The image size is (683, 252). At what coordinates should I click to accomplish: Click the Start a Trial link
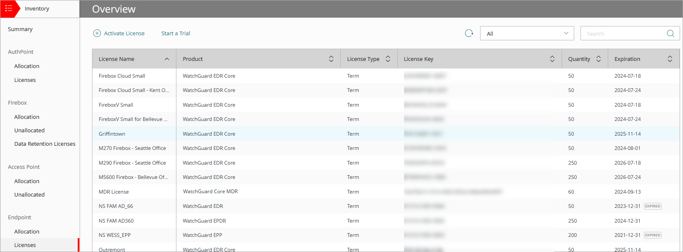(x=176, y=33)
